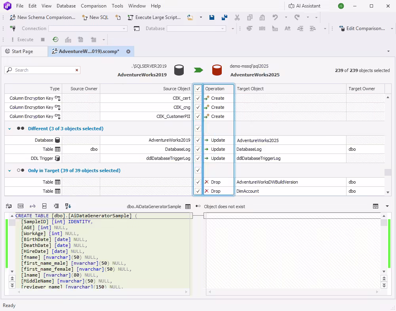Click Execute button in toolbar

[22, 40]
